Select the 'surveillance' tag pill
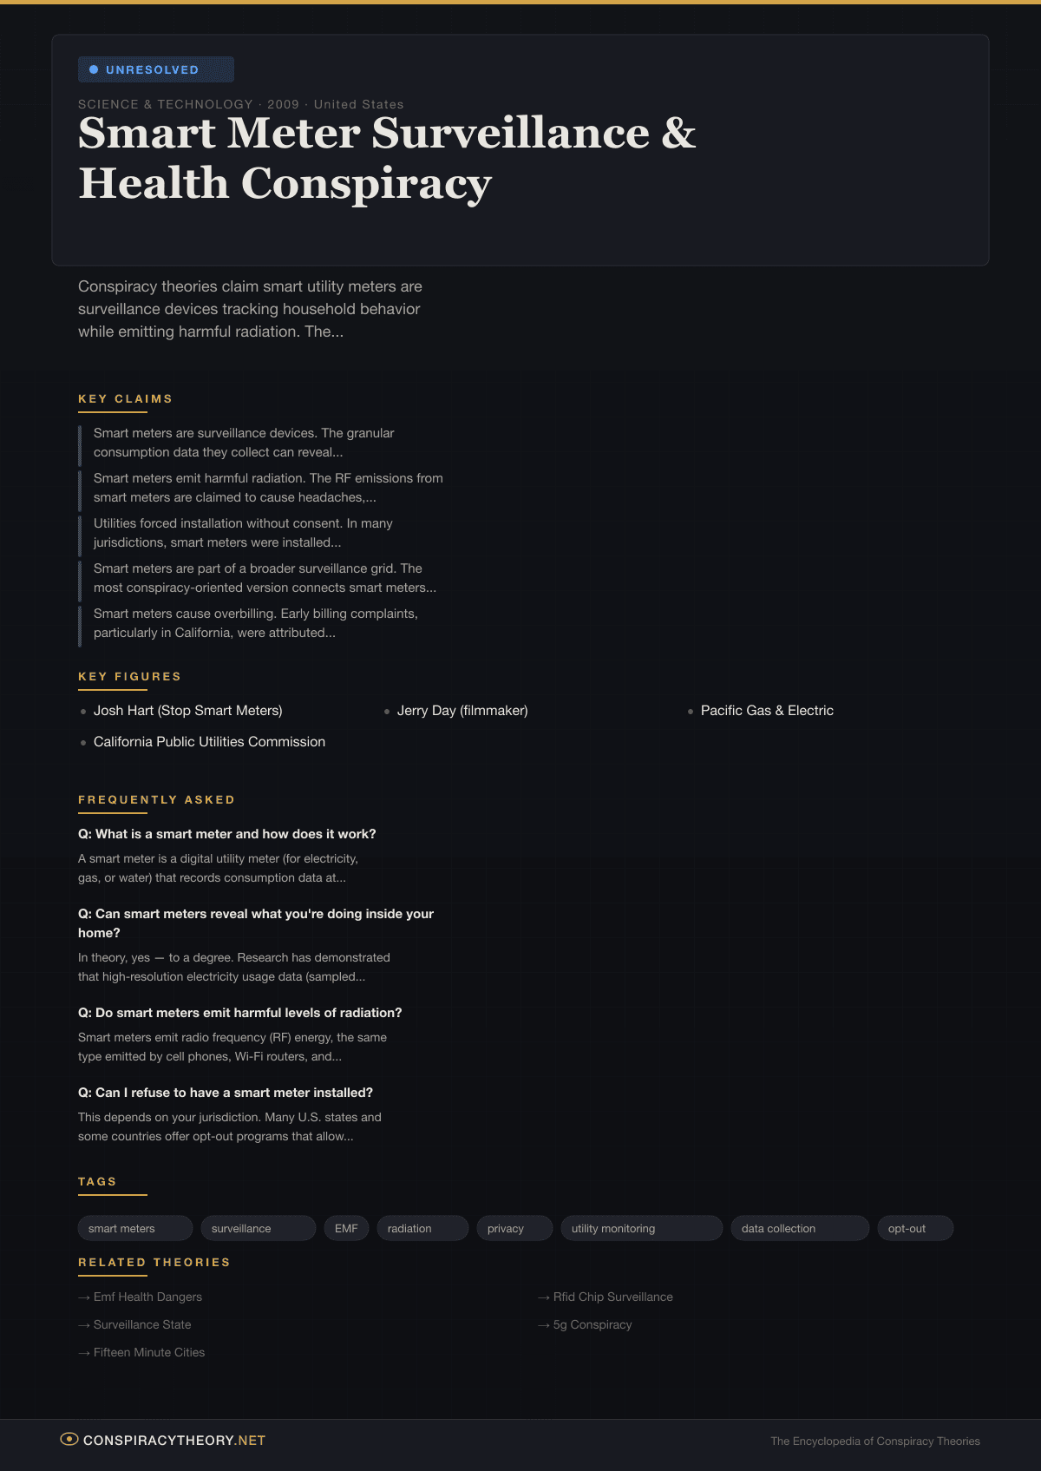The height and width of the screenshot is (1471, 1041). (258, 1228)
